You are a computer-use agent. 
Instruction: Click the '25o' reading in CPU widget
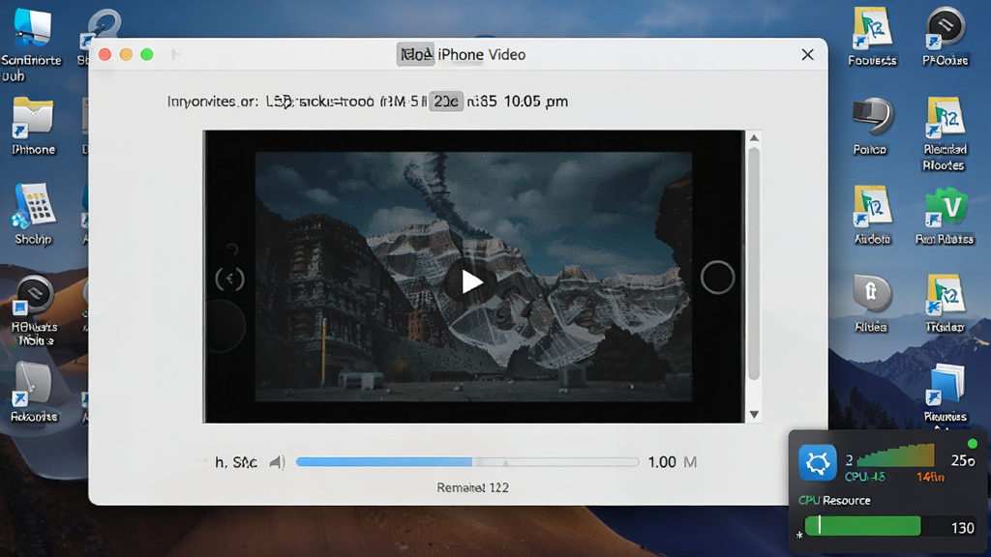pos(963,461)
